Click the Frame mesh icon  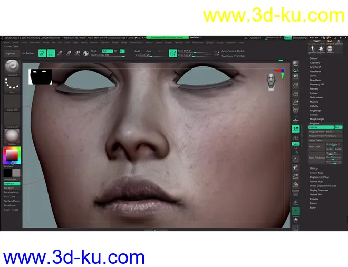click(296, 159)
